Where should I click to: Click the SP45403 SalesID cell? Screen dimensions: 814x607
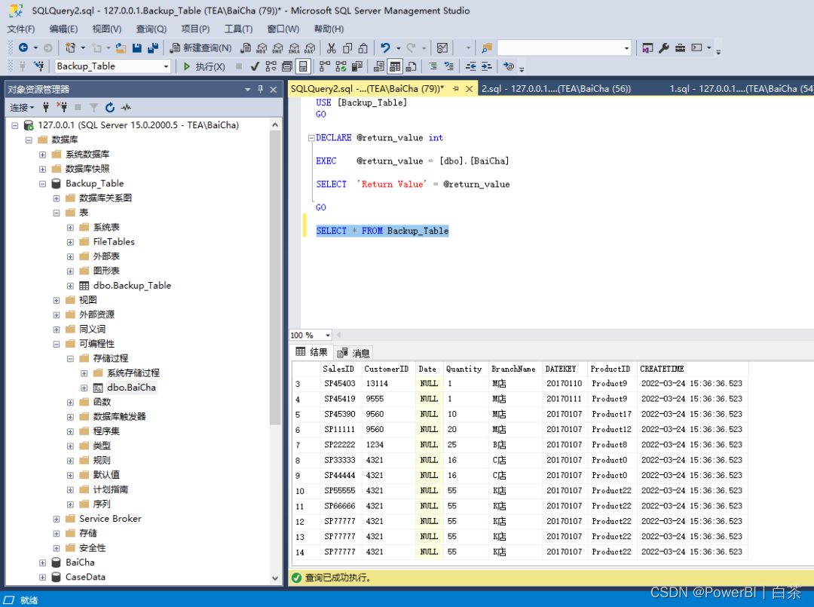(341, 384)
